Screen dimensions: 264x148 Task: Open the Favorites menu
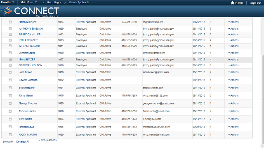[x=7, y=2]
